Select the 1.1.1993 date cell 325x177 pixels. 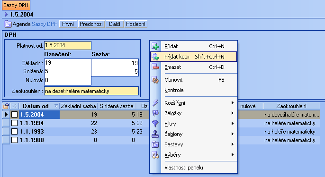click(x=39, y=132)
